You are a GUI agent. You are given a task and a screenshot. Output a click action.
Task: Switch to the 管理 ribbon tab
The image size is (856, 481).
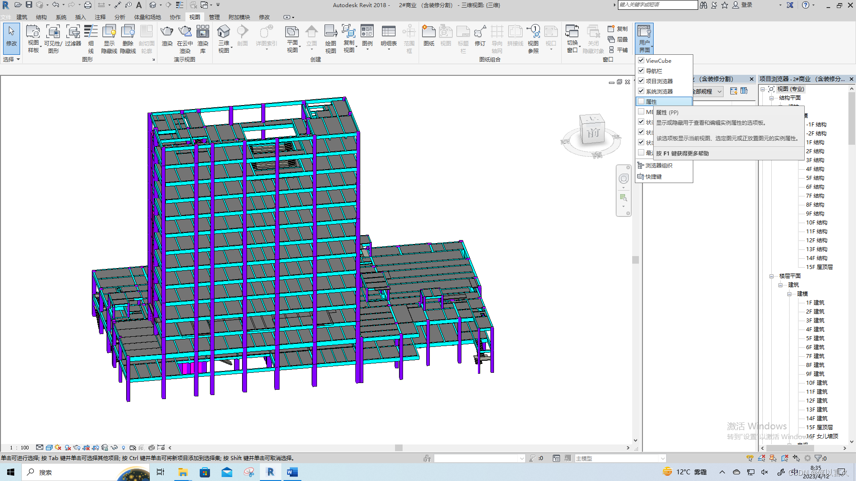coord(214,17)
